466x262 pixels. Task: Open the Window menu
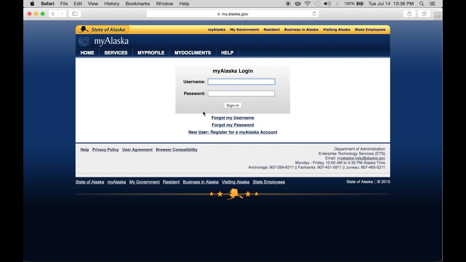click(165, 4)
